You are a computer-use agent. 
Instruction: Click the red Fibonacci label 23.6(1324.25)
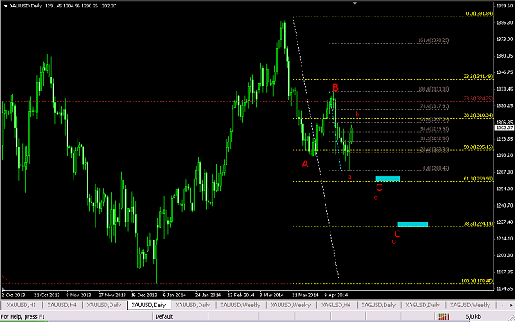coord(478,99)
